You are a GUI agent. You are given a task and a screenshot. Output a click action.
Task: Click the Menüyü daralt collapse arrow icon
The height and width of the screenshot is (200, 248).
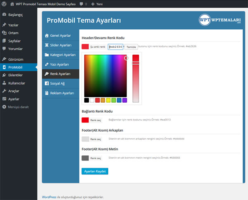(4, 107)
